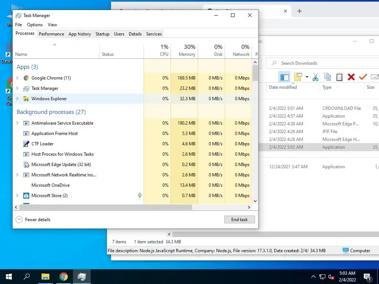Click the orange checkmark icon in Explorer toolbar
The height and width of the screenshot is (284, 379).
coord(363,77)
